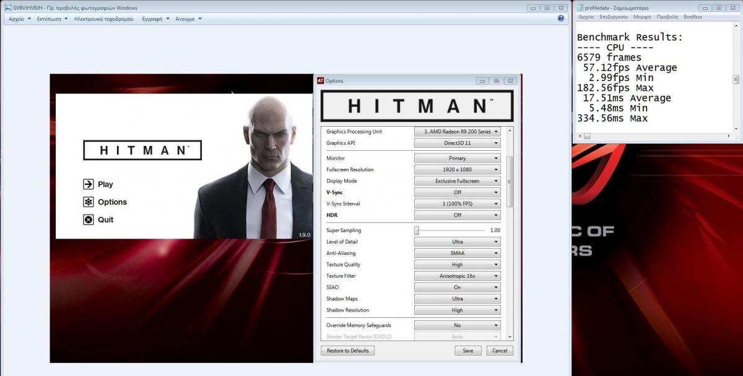Open the SSAO On dropdown

coord(457,287)
